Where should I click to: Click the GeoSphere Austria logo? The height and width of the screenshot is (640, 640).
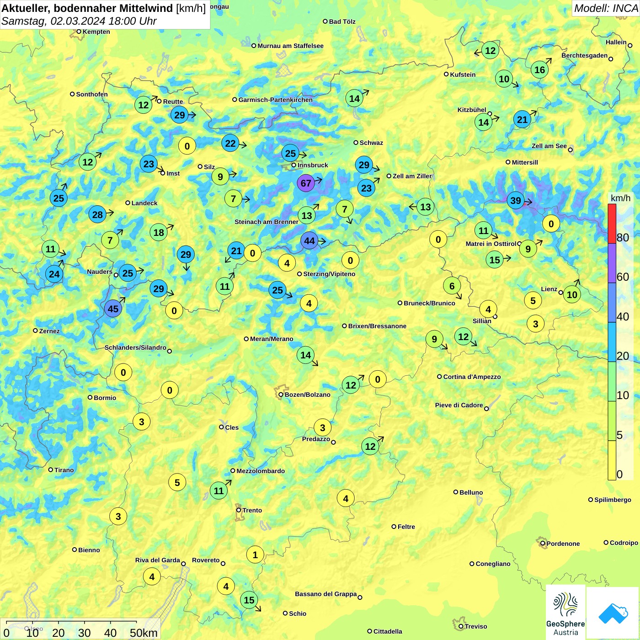click(565, 612)
